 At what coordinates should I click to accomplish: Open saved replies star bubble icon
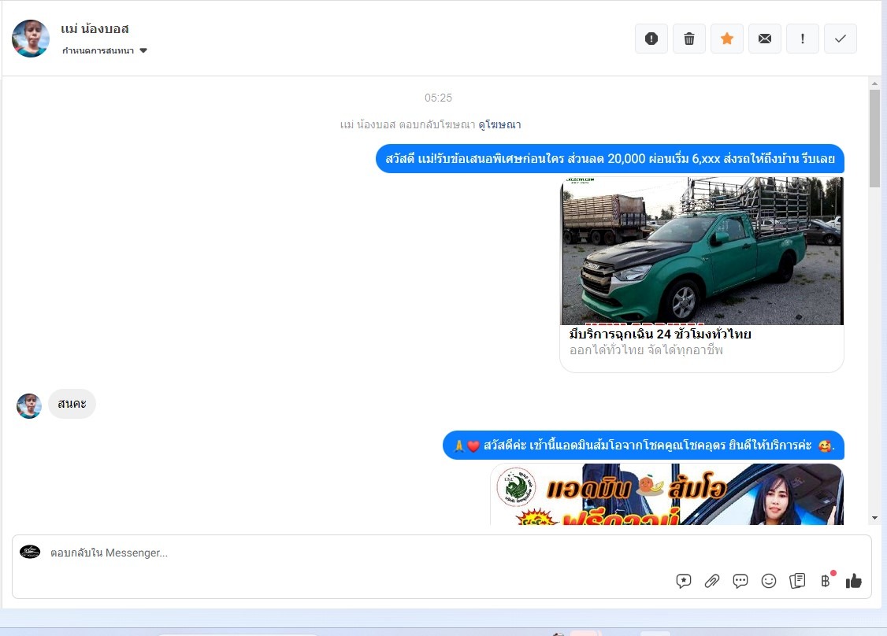(x=683, y=581)
